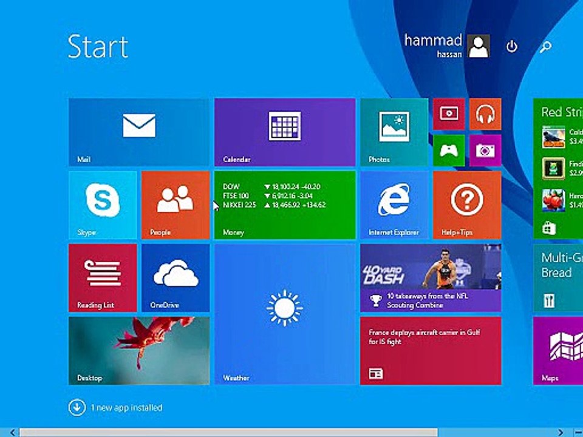
Task: Open the Maps tile
Action: (x=558, y=350)
